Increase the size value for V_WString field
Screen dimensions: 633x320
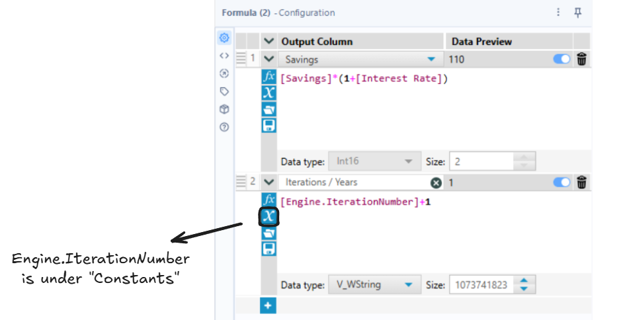tap(524, 281)
